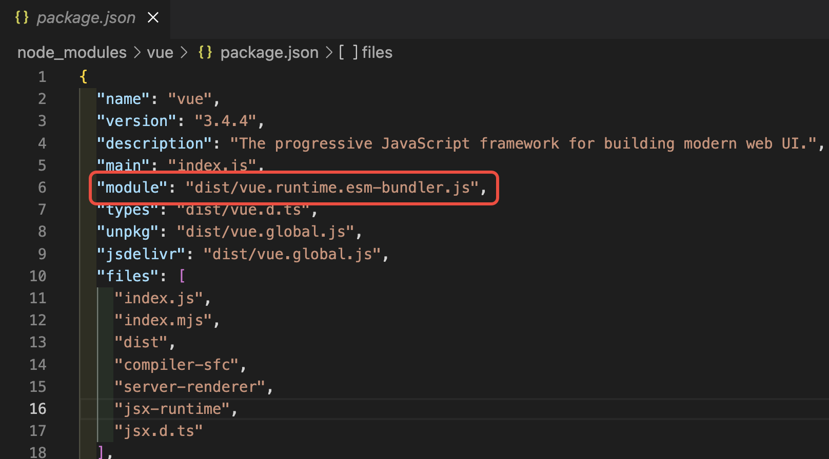This screenshot has width=829, height=459.
Task: Click the "files" key on line 10
Action: pos(128,276)
